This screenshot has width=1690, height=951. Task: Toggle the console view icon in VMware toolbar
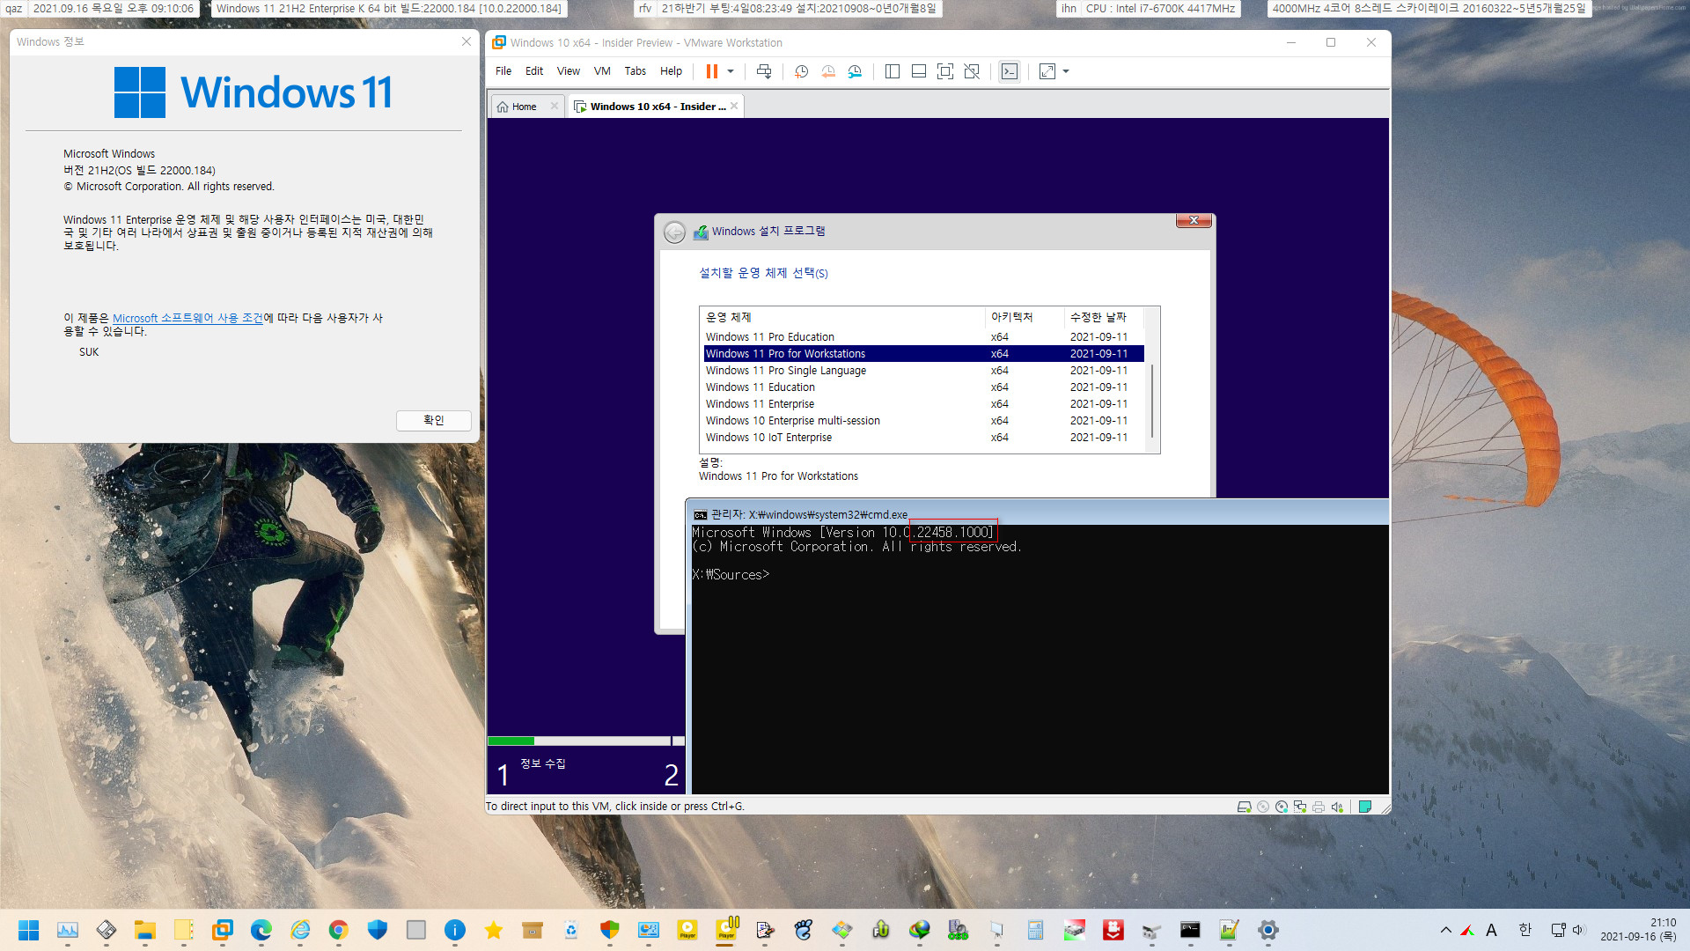coord(1010,71)
